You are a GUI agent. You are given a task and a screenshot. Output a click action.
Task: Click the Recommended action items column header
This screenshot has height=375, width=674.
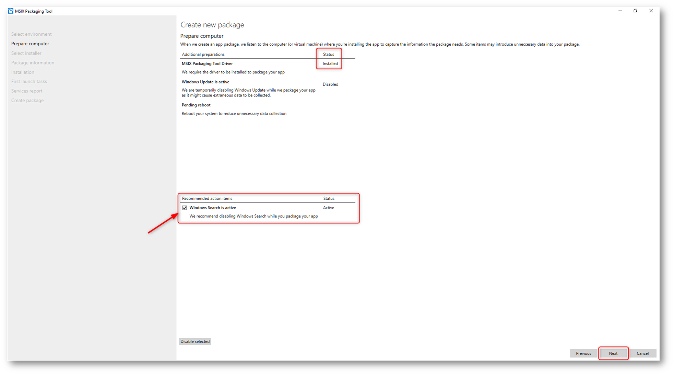tap(207, 199)
